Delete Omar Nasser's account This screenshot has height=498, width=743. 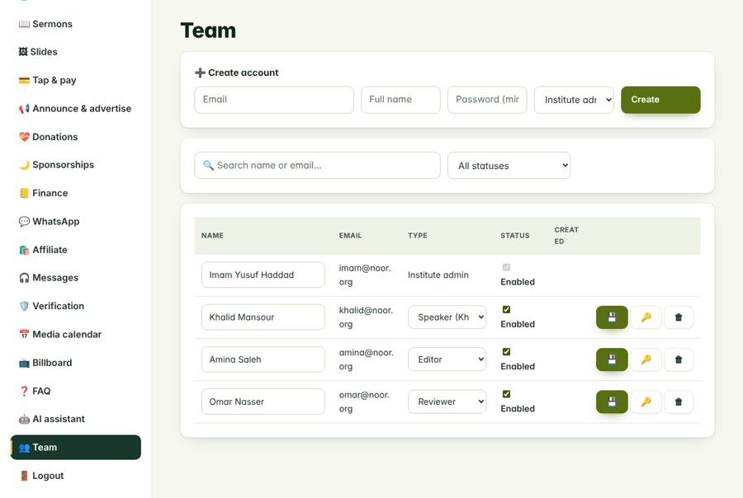679,402
